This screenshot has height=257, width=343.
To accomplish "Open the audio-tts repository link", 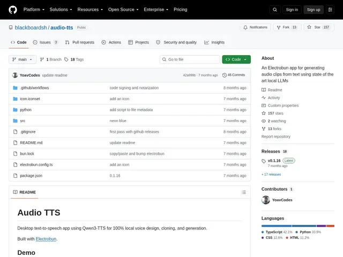I will coord(62,27).
